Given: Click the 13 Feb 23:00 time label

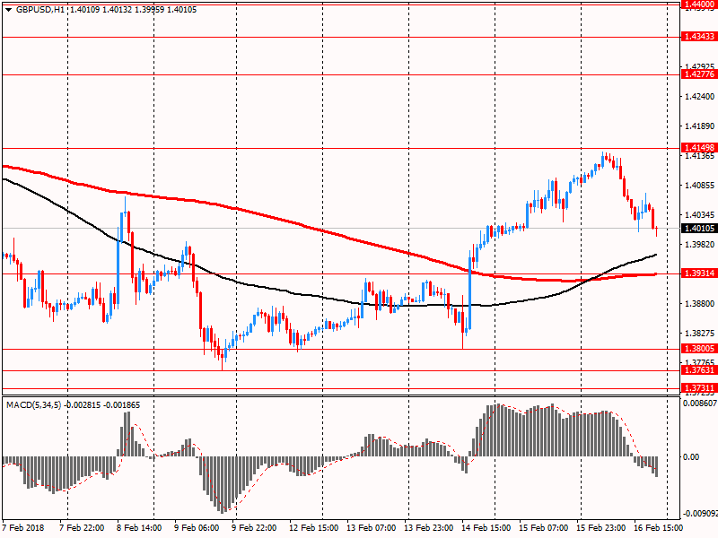Looking at the screenshot, I should point(429,528).
